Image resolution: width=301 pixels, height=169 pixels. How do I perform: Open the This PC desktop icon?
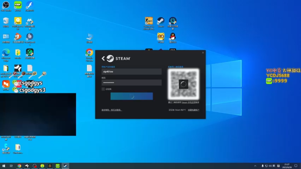tap(90, 38)
